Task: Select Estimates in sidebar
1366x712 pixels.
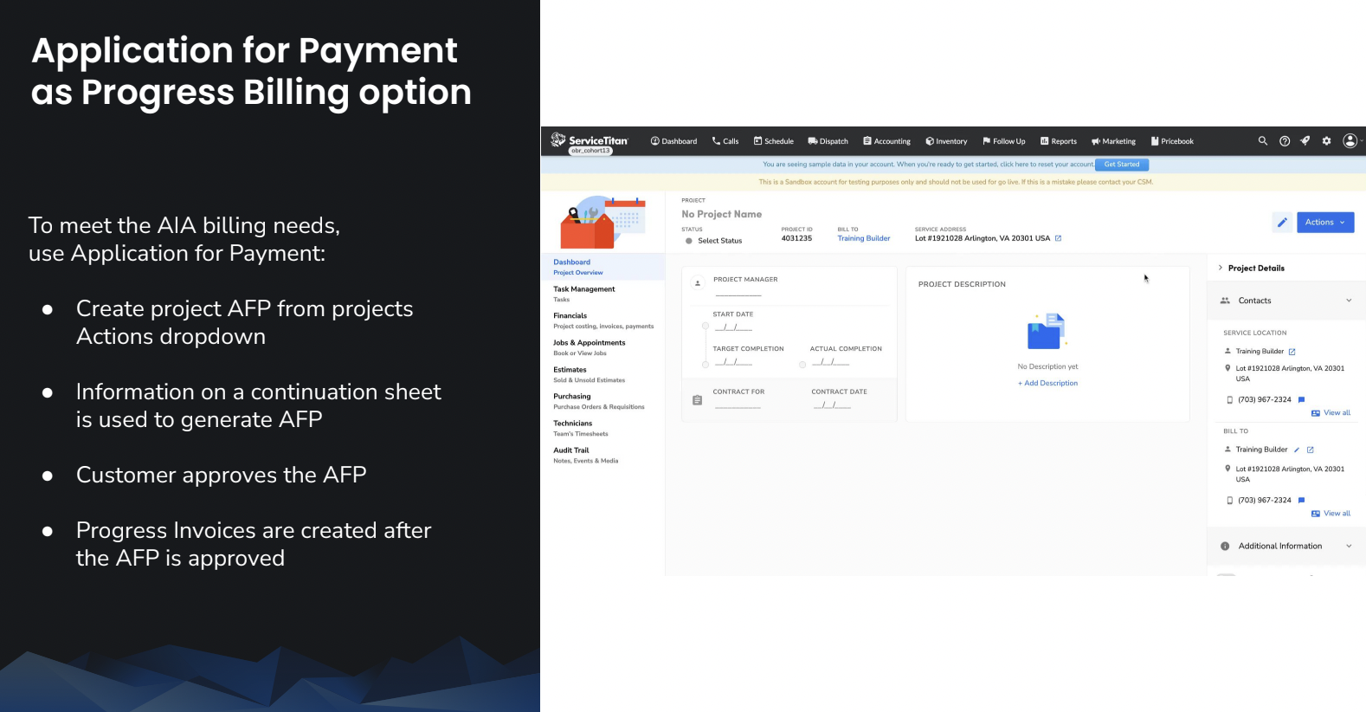Action: (x=602, y=374)
